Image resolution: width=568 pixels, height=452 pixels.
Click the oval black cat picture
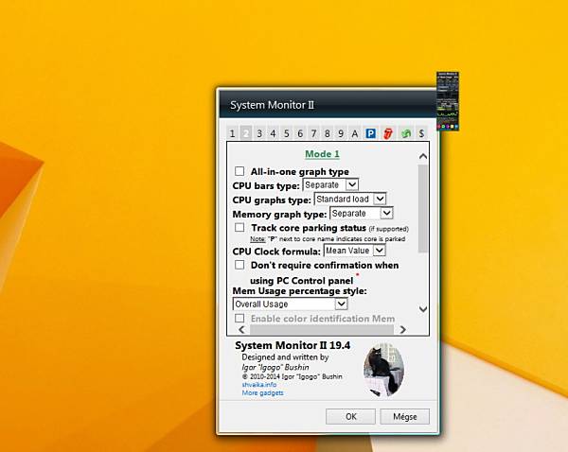(383, 370)
